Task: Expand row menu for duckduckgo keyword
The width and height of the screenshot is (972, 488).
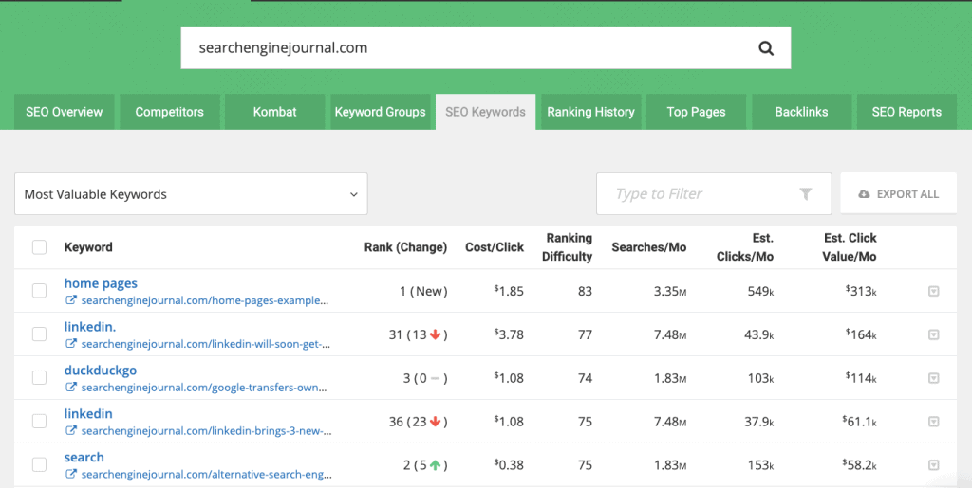Action: 934,378
